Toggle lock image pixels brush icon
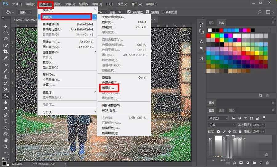 tap(224, 131)
